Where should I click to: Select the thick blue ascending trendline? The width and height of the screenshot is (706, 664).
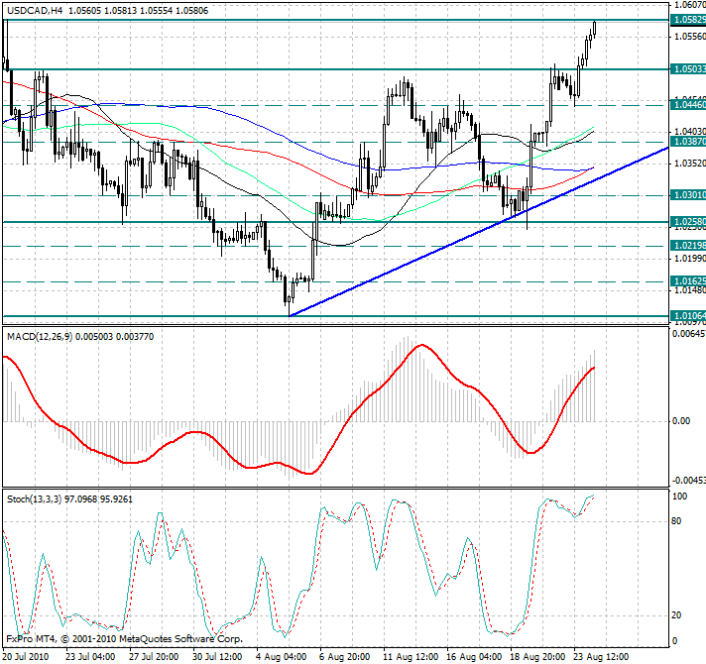(479, 231)
